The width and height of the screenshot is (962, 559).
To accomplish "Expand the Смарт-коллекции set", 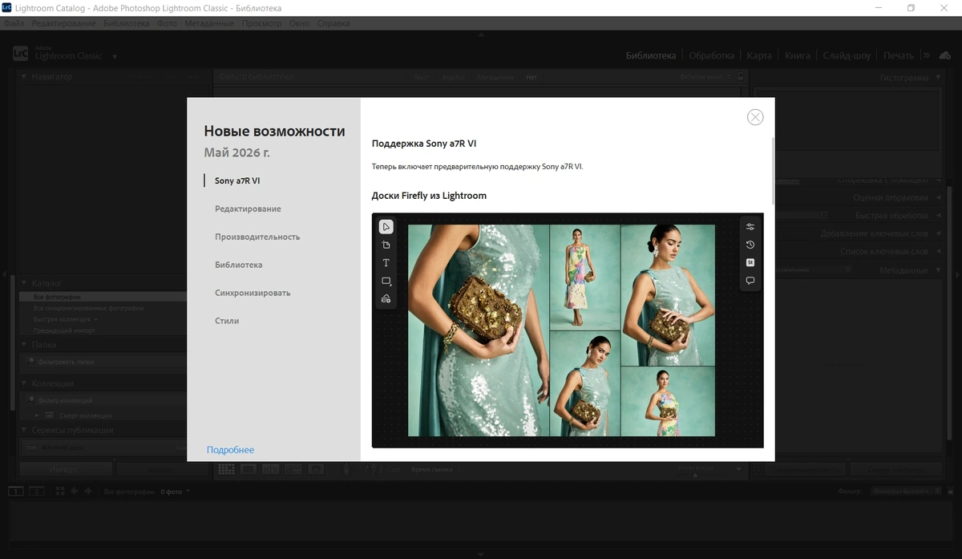I will pos(36,415).
